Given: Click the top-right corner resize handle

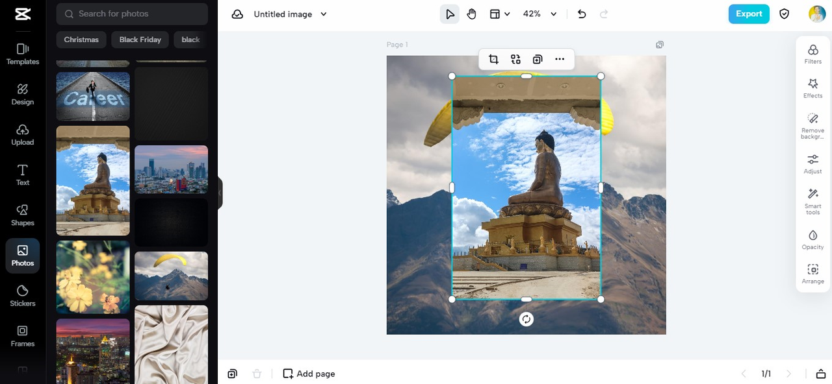Looking at the screenshot, I should 601,76.
